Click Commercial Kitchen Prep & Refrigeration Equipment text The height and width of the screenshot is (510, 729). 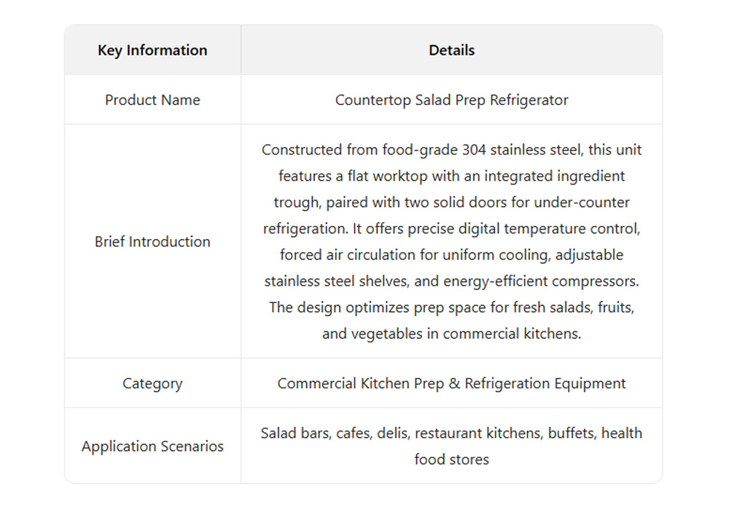pyautogui.click(x=451, y=383)
